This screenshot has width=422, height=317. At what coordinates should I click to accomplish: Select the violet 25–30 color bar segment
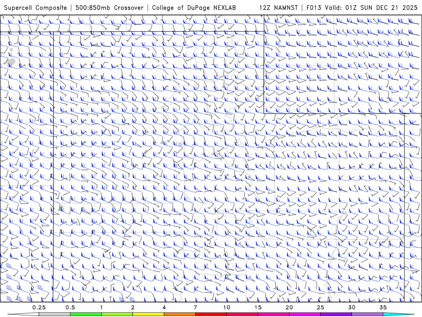coord(336,314)
